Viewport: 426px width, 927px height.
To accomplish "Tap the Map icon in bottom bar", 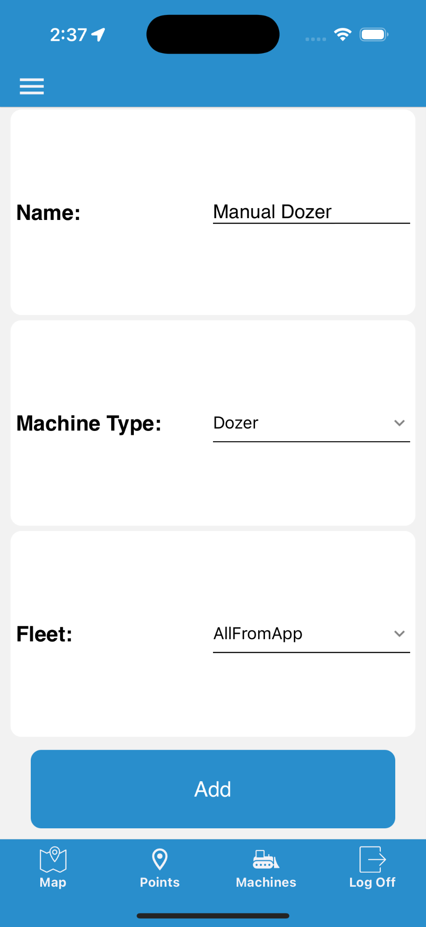I will tap(53, 859).
